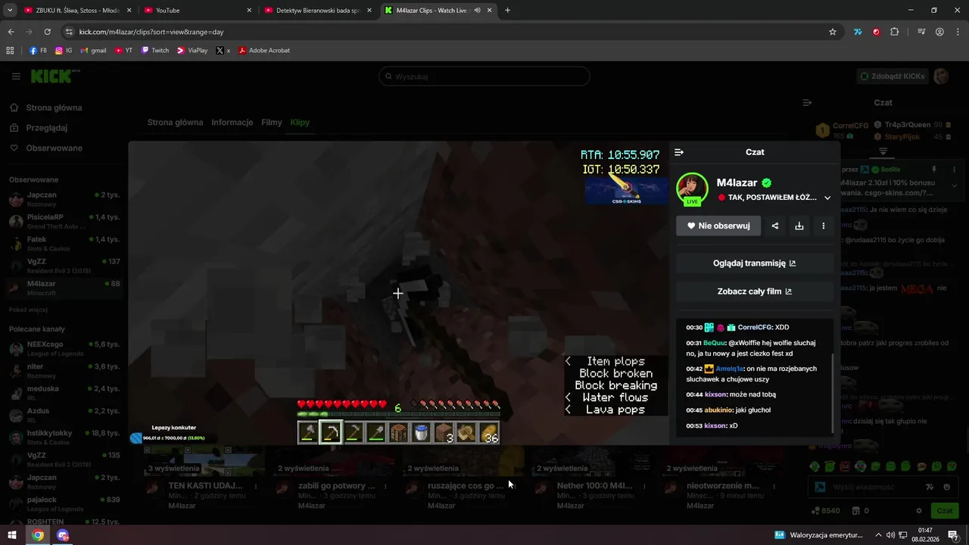The width and height of the screenshot is (969, 545).
Task: Open Przeglądaj in the left sidebar
Action: 46,128
